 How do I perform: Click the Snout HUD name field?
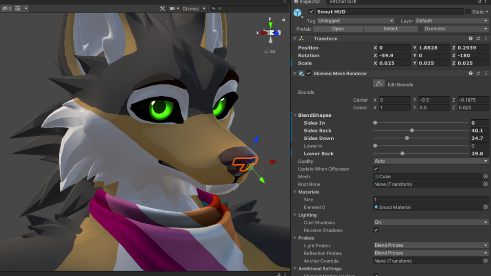point(389,12)
